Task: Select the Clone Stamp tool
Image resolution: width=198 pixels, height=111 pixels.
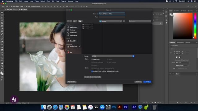Action: [2, 36]
